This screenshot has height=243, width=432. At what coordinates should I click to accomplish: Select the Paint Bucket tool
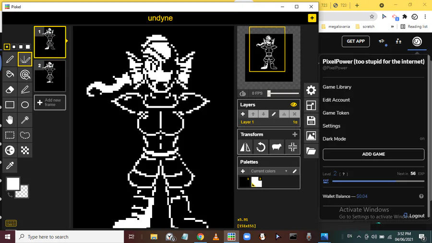pos(10,74)
